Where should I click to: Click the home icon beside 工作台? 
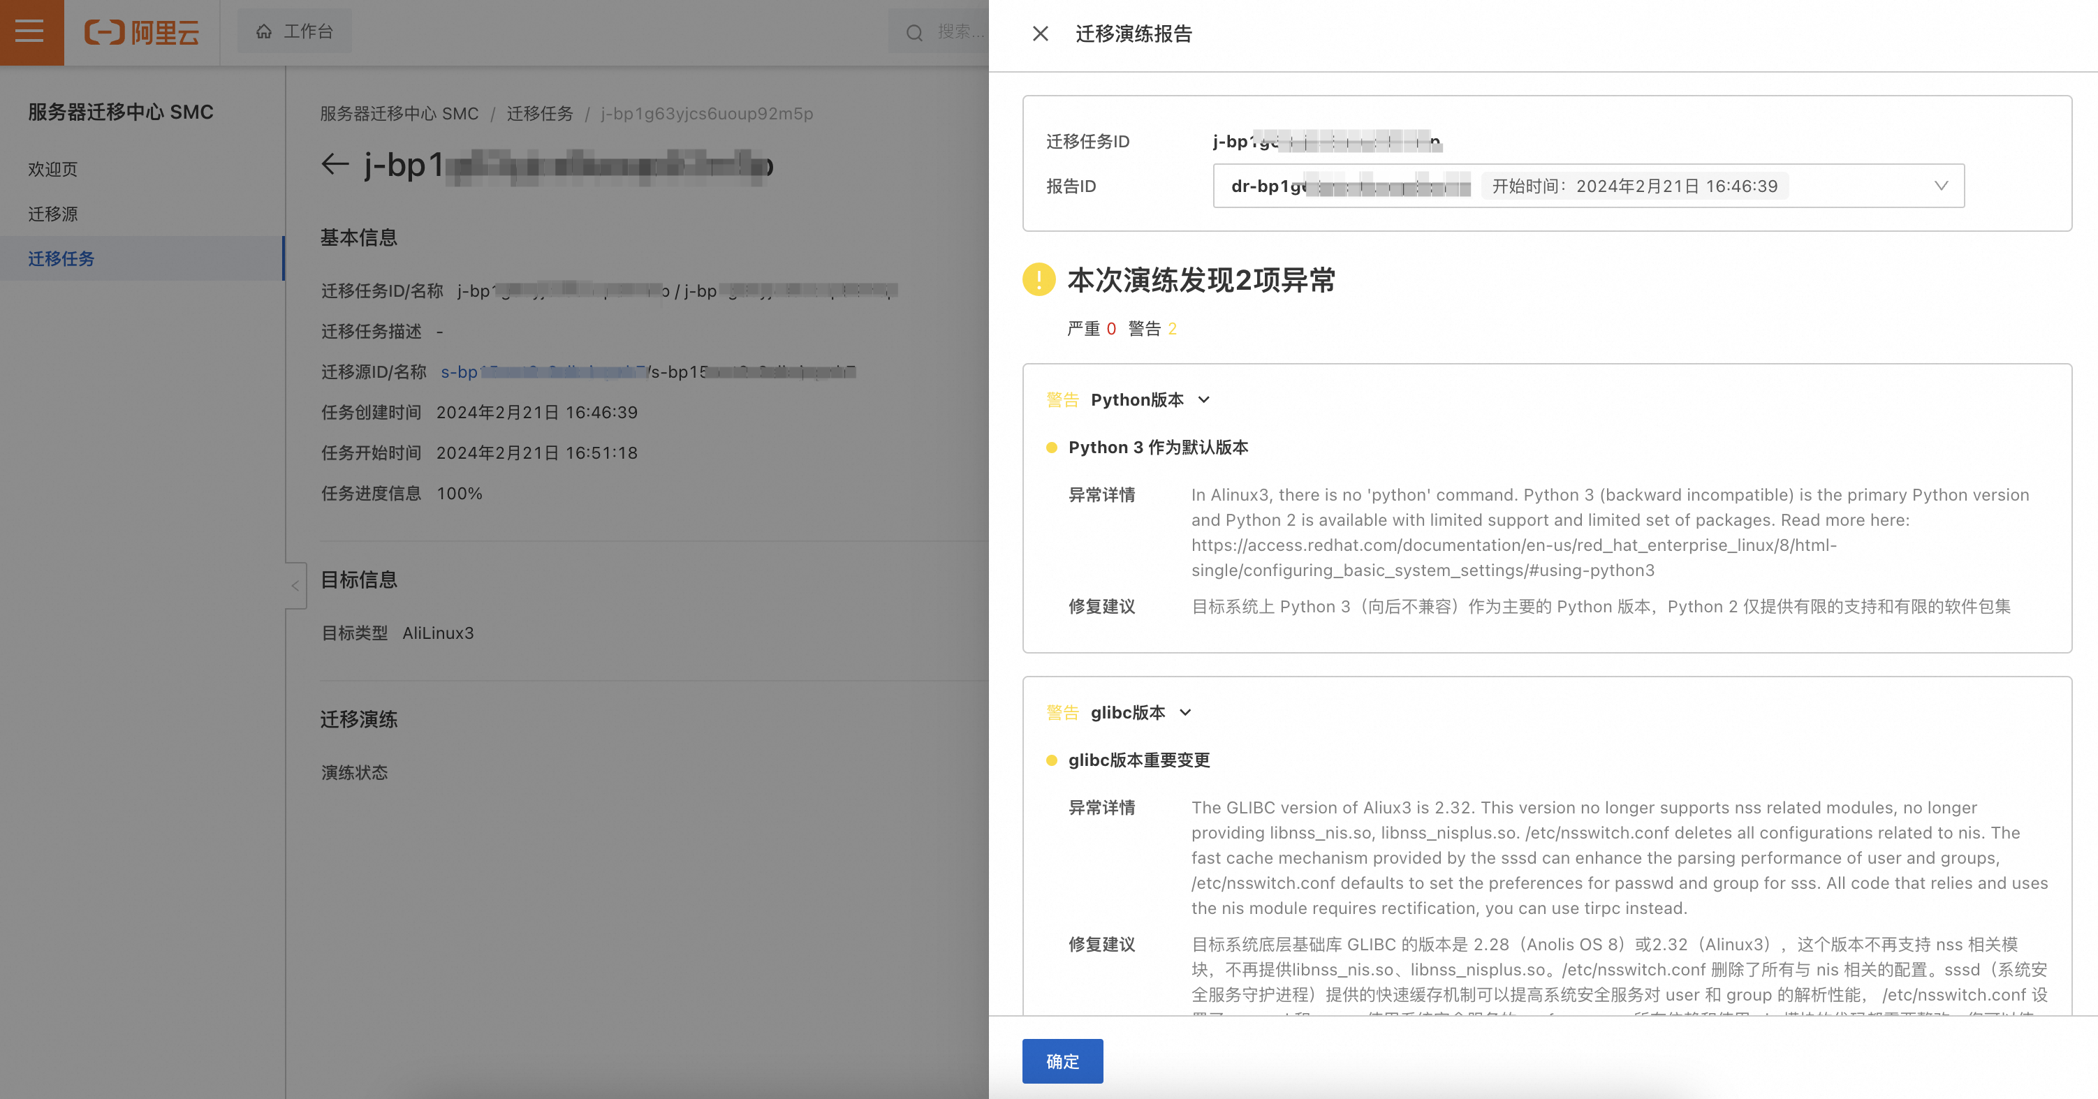264,31
